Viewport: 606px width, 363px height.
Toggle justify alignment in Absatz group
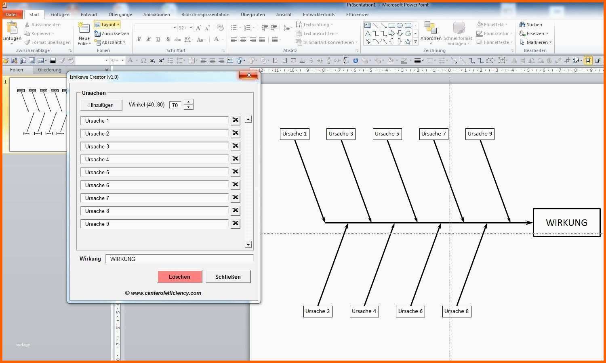tap(262, 40)
